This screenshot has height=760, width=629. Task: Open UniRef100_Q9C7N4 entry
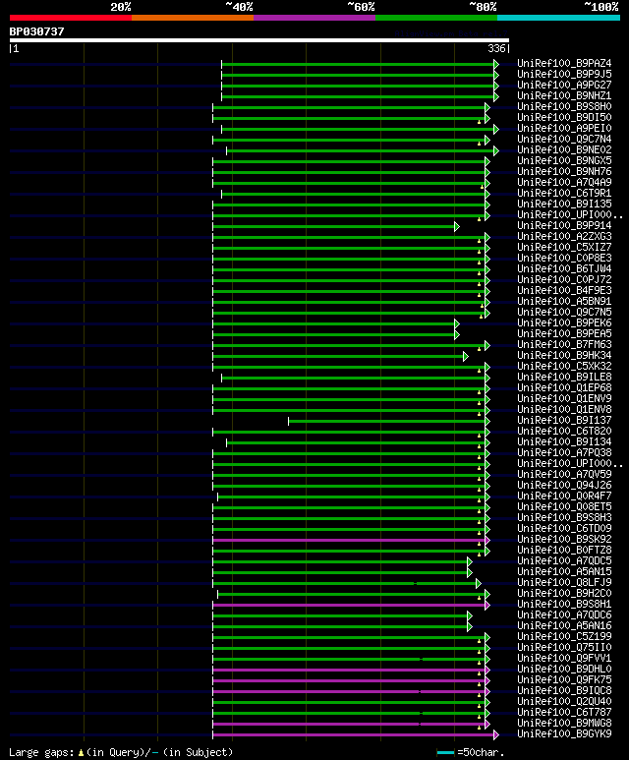(x=564, y=139)
